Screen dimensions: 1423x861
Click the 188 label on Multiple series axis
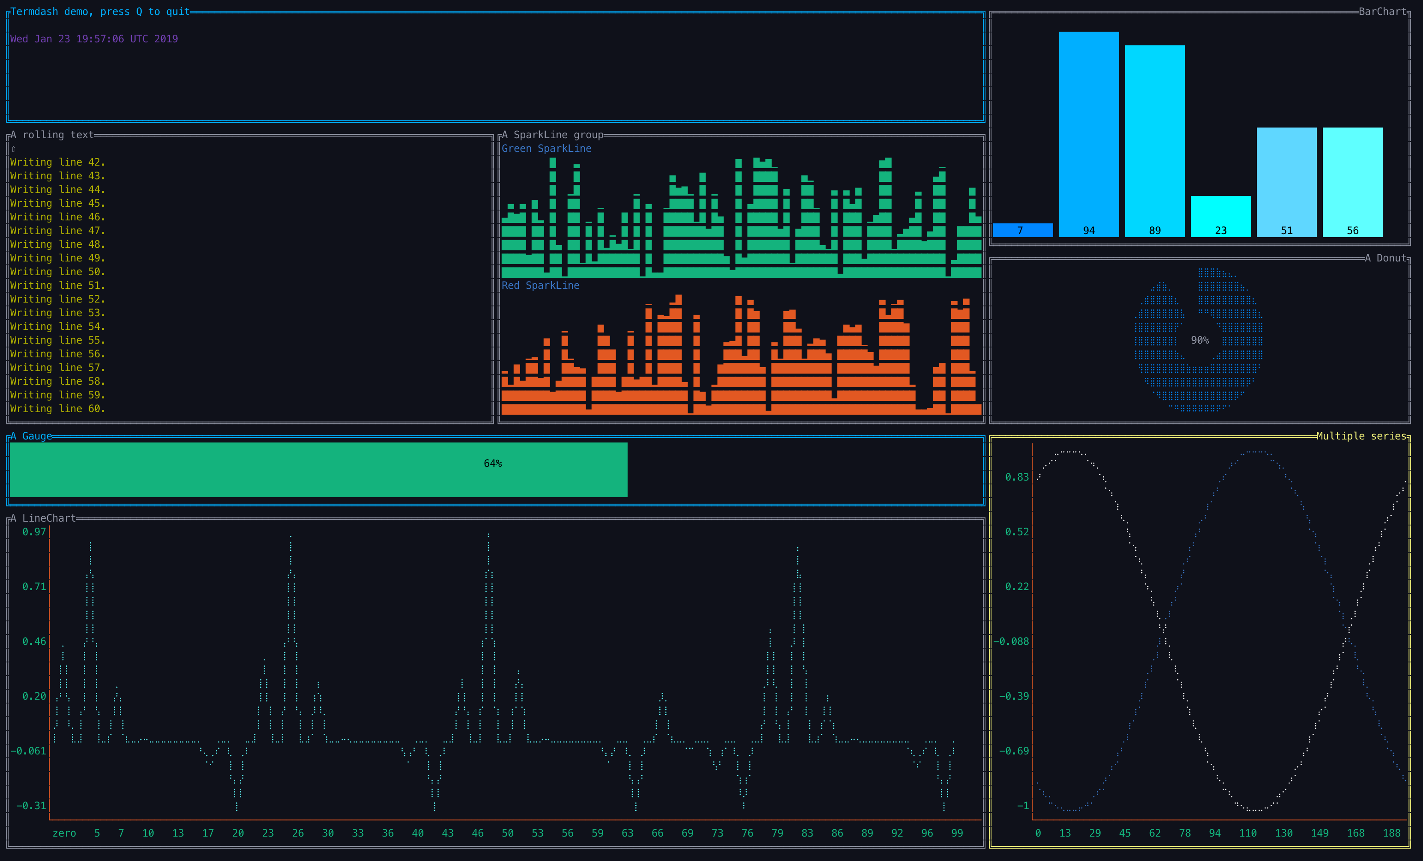click(1391, 833)
